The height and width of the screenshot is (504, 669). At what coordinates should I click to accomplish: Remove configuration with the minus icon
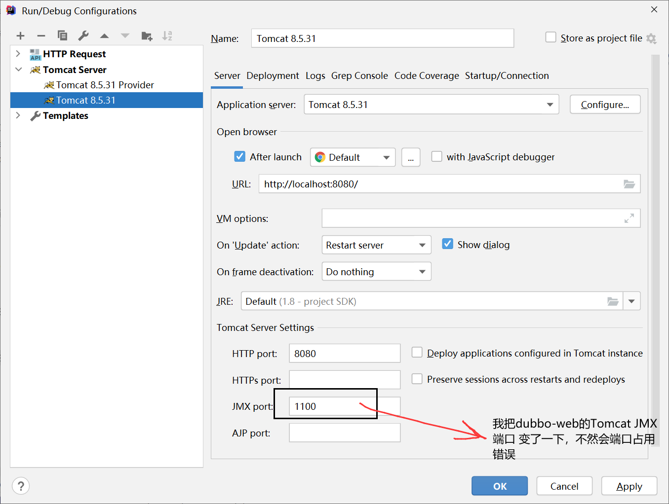pos(41,36)
